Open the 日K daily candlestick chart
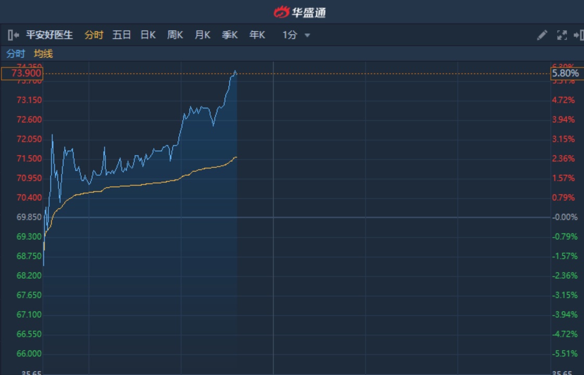Screen dimensions: 584x375 [x=148, y=35]
